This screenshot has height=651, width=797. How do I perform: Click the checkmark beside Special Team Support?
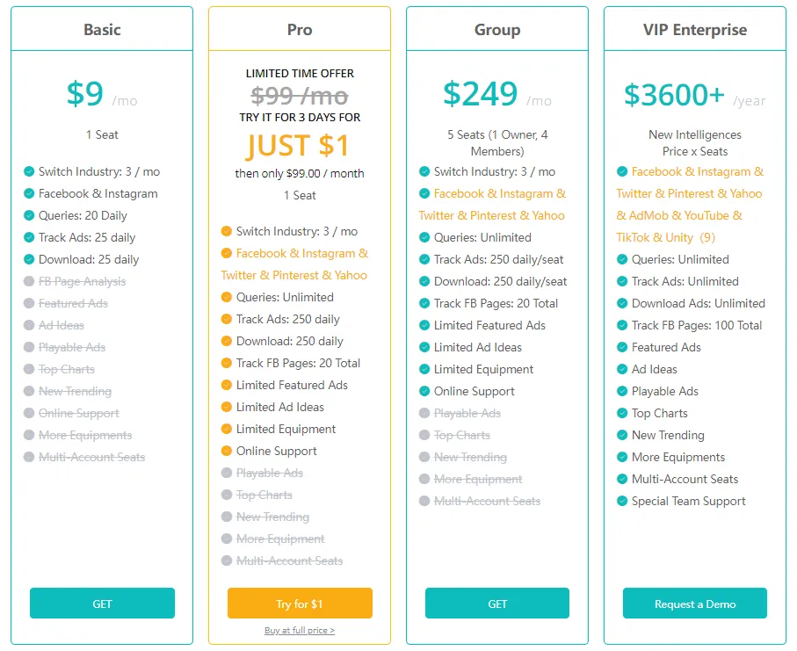[622, 502]
